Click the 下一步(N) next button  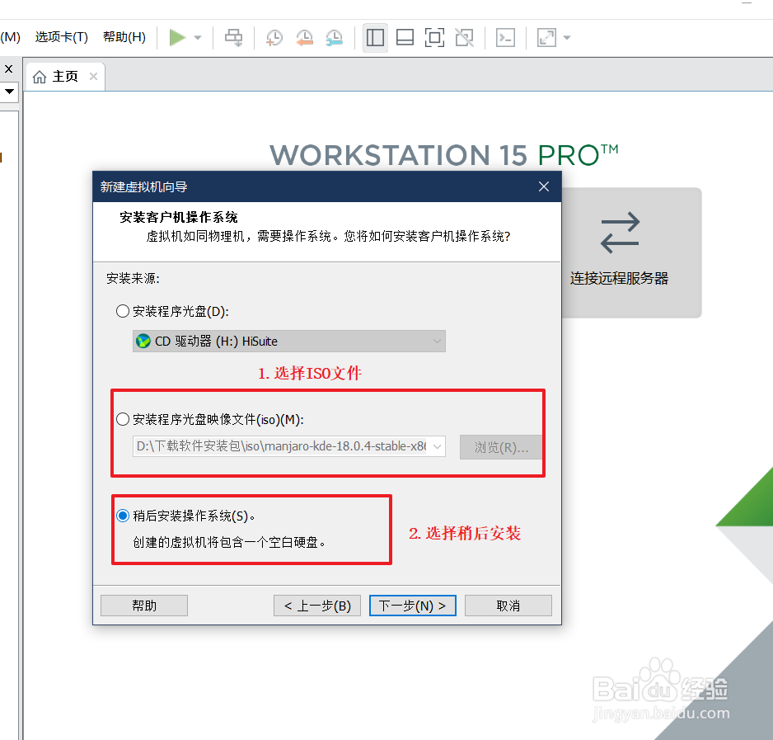[x=413, y=606]
